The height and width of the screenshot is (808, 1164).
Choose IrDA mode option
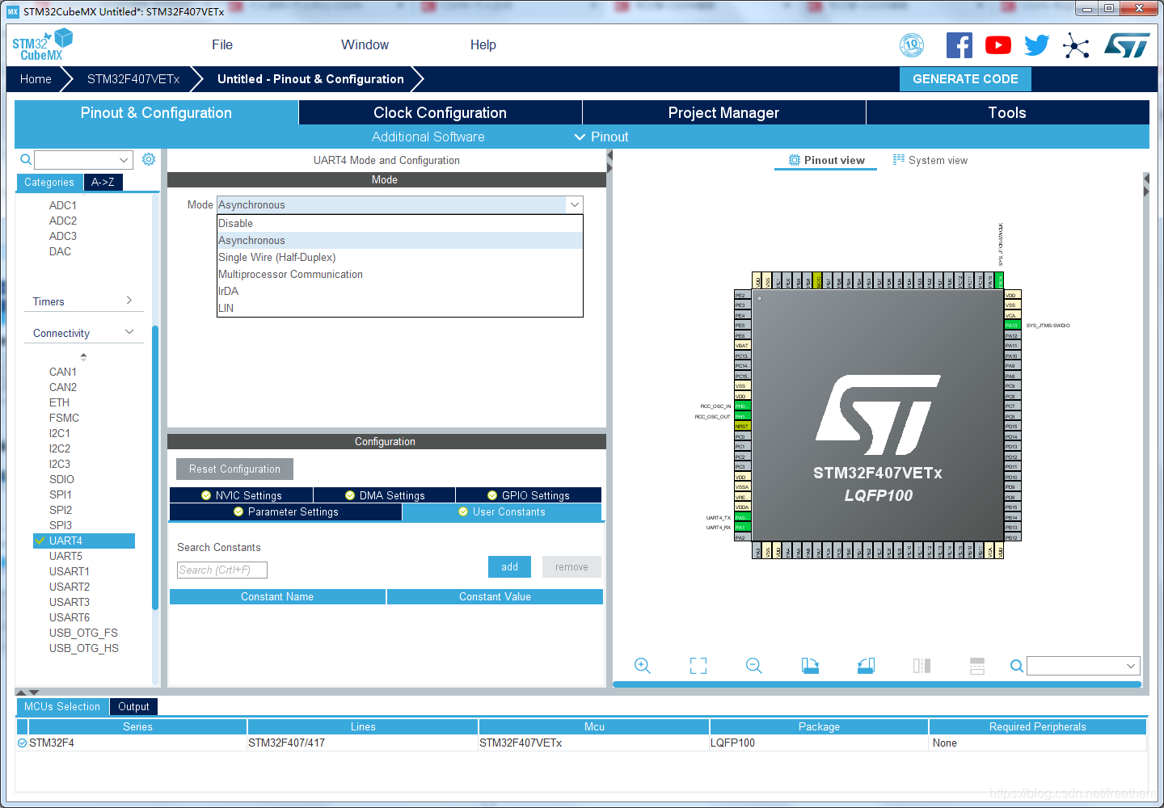[400, 291]
